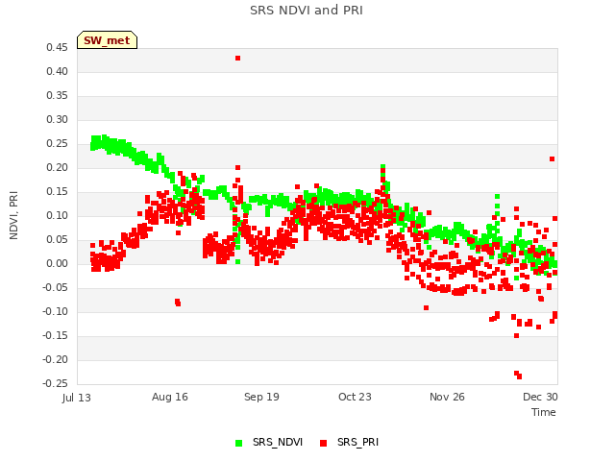Click the 0.10 y-axis tick label
This screenshot has width=615, height=461.
[x=57, y=215]
